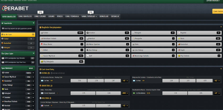This screenshot has height=110, width=223.
Task: Open the Poker tab
Action: [x=60, y=16]
